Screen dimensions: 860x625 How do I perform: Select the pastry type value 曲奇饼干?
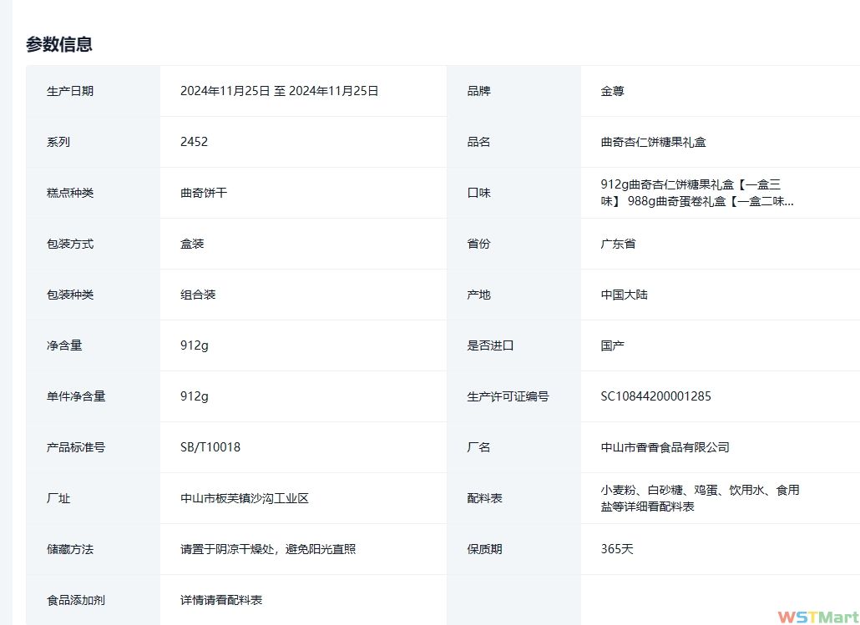coord(203,193)
